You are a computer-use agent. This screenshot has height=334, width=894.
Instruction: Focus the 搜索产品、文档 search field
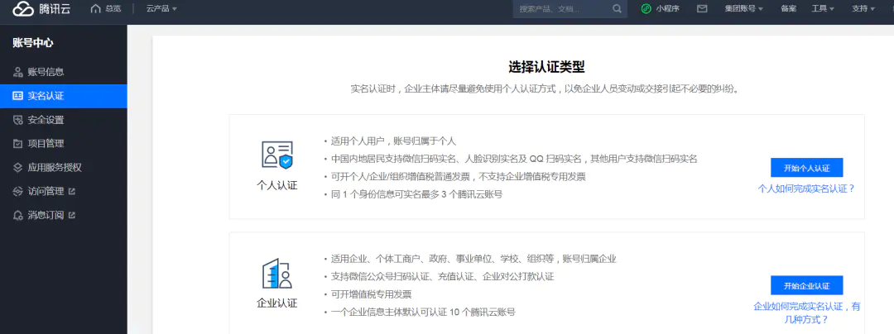click(562, 9)
